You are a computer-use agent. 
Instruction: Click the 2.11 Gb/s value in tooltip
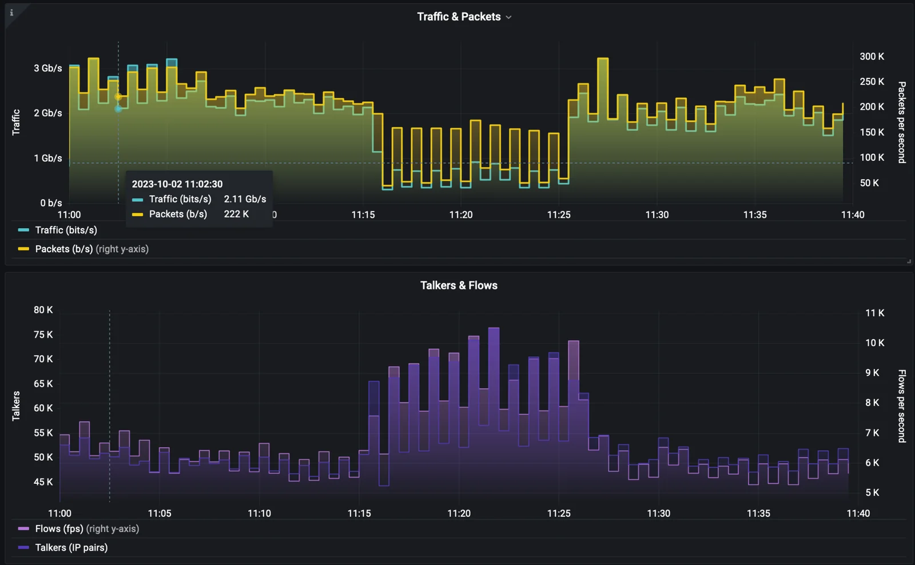tap(245, 199)
